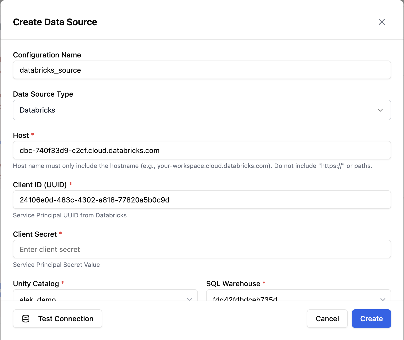Click the database icon beside Test Connection
The width and height of the screenshot is (404, 340).
pyautogui.click(x=26, y=319)
